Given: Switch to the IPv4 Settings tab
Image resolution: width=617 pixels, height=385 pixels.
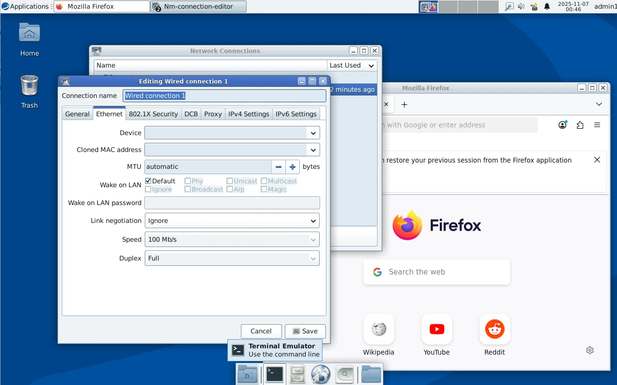Looking at the screenshot, I should tap(249, 114).
